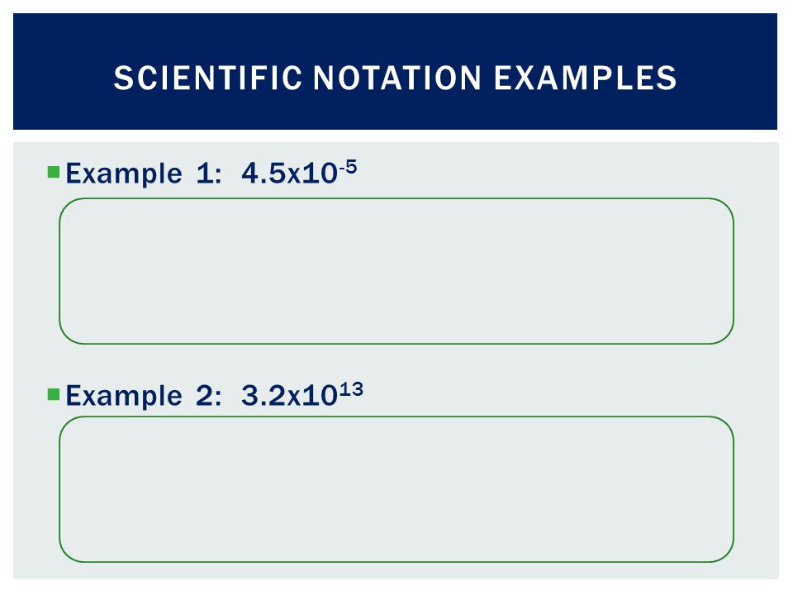The width and height of the screenshot is (793, 595).
Task: Click the 3.2x10 number text
Action: pyautogui.click(x=289, y=396)
